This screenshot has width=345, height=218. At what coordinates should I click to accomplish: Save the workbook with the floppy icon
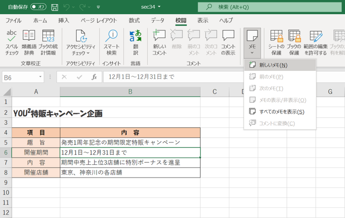pos(55,7)
